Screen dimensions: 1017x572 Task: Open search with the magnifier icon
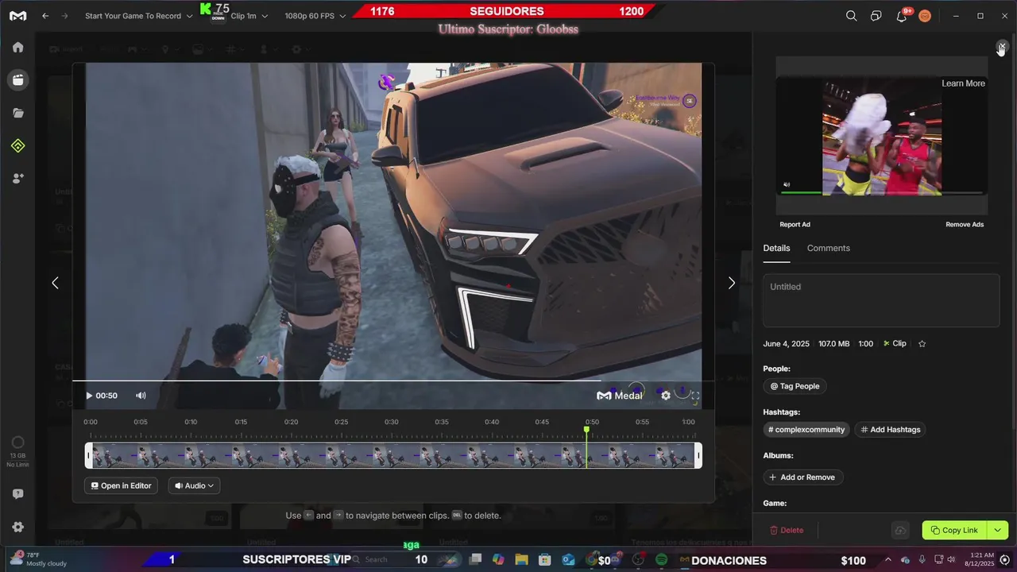[851, 16]
